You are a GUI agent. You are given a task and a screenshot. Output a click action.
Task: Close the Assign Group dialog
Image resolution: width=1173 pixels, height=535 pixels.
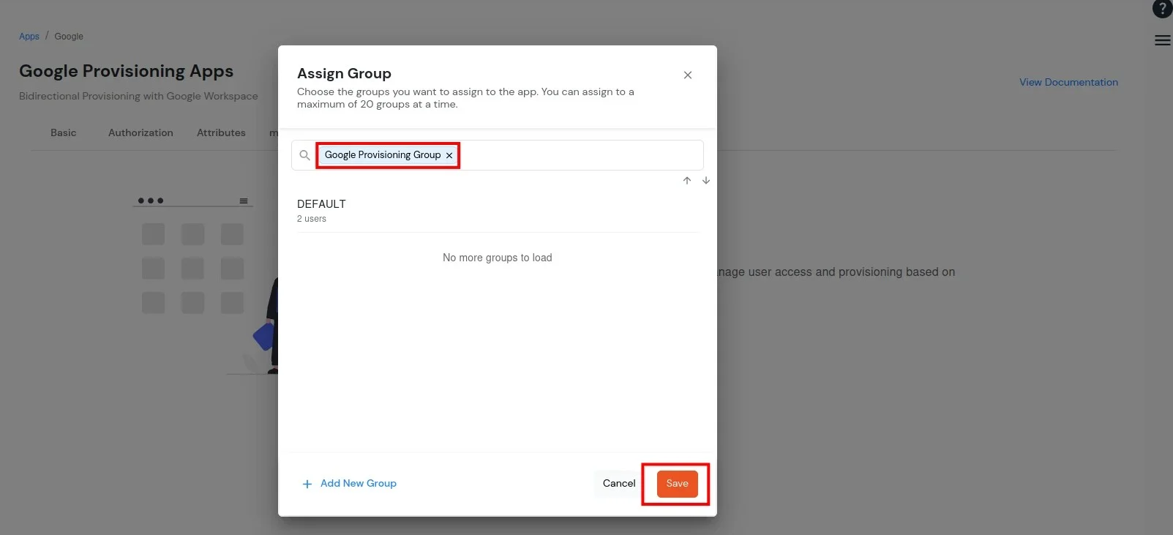coord(688,75)
